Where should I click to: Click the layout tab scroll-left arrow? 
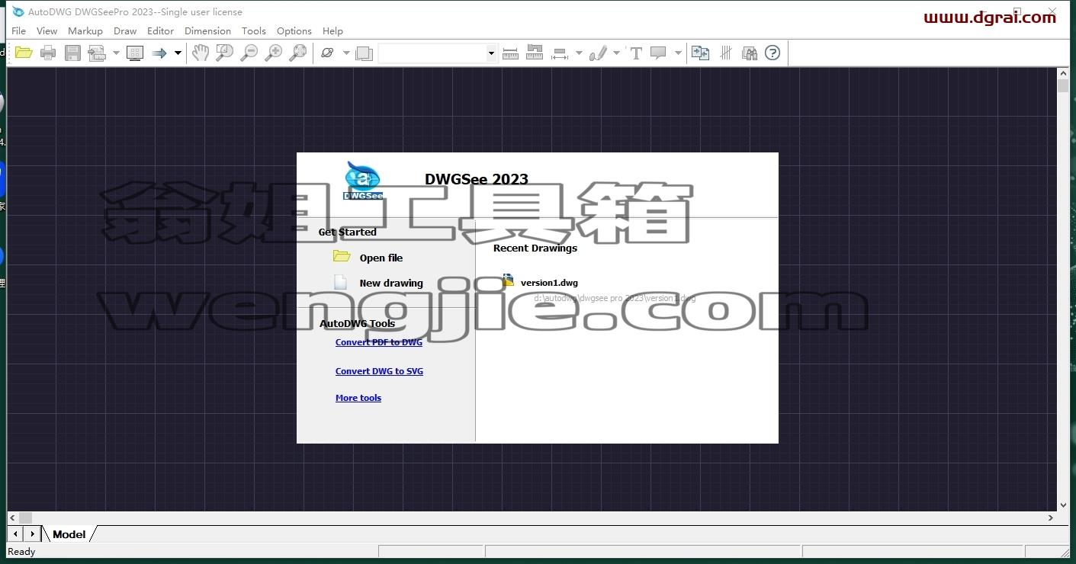[x=15, y=534]
